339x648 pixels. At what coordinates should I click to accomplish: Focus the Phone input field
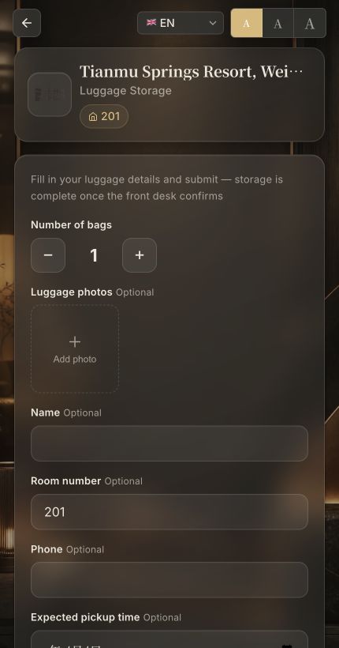pos(169,580)
